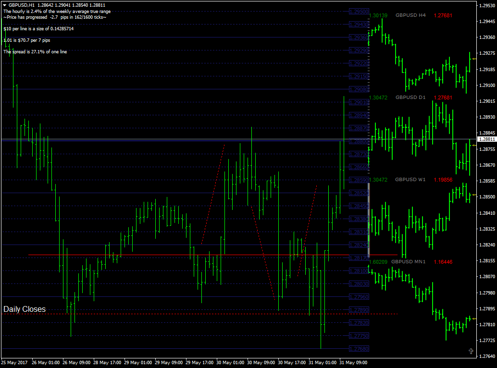Select the 'Price has progressed -2.7 pips' line
Viewport: 497px width, 368px height.
click(55, 17)
